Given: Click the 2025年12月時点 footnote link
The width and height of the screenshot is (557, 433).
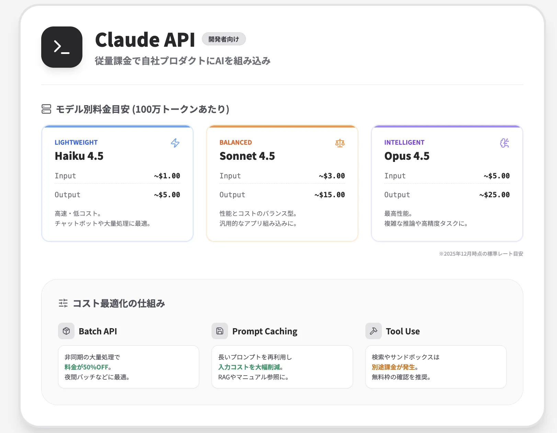Looking at the screenshot, I should 481,254.
